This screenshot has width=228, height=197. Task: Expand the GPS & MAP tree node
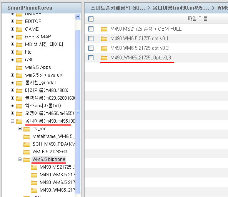pos(13,36)
